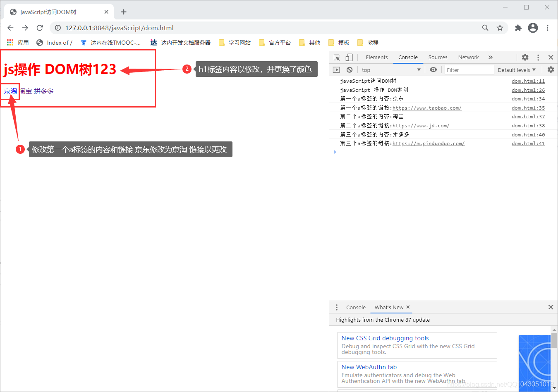Open the drawer's three-dot menu

337,307
